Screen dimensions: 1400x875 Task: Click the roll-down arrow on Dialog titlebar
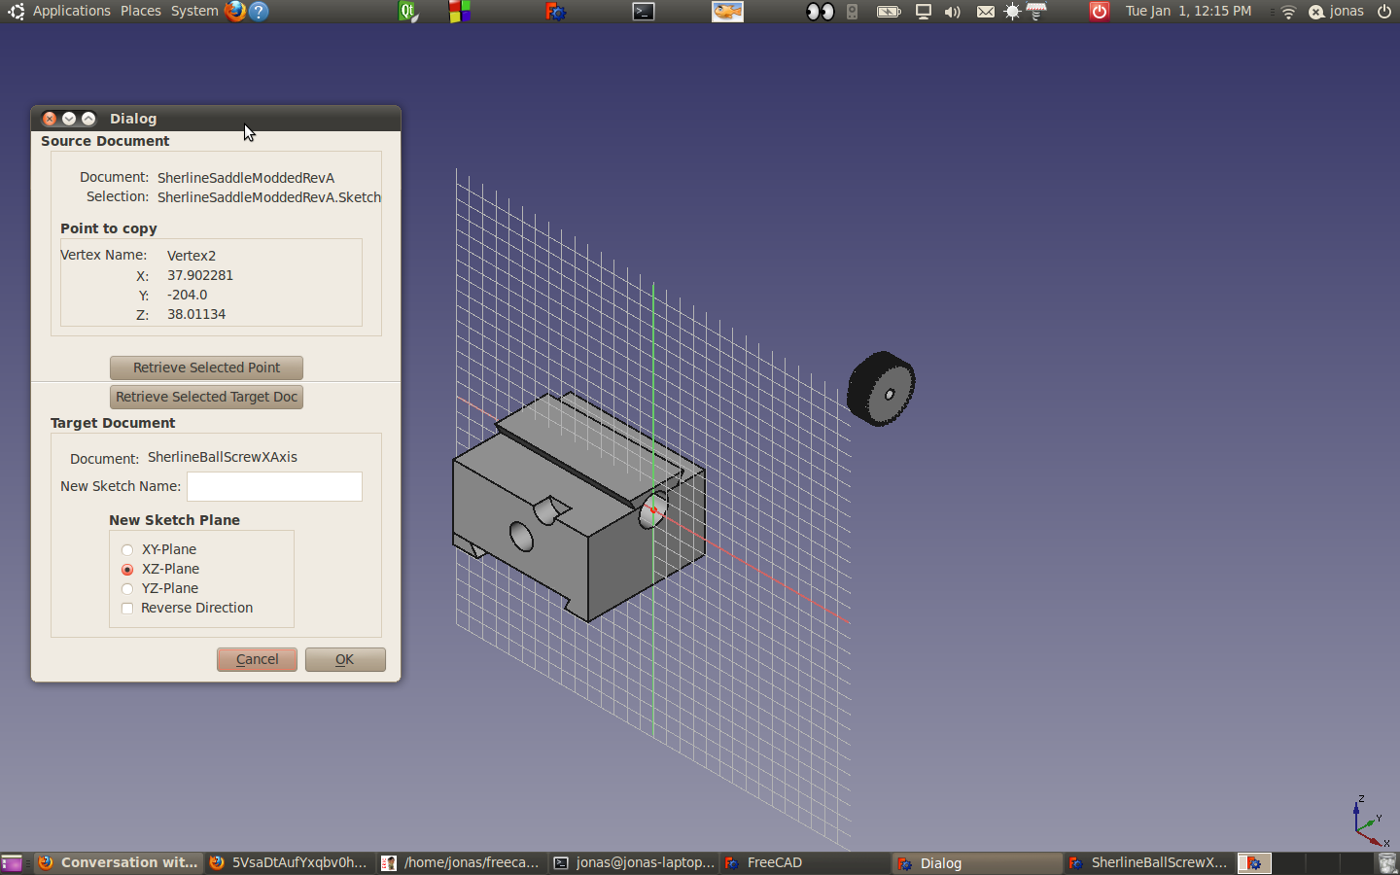click(69, 118)
